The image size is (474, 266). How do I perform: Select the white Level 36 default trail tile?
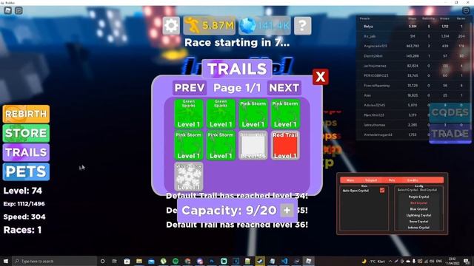[253, 145]
